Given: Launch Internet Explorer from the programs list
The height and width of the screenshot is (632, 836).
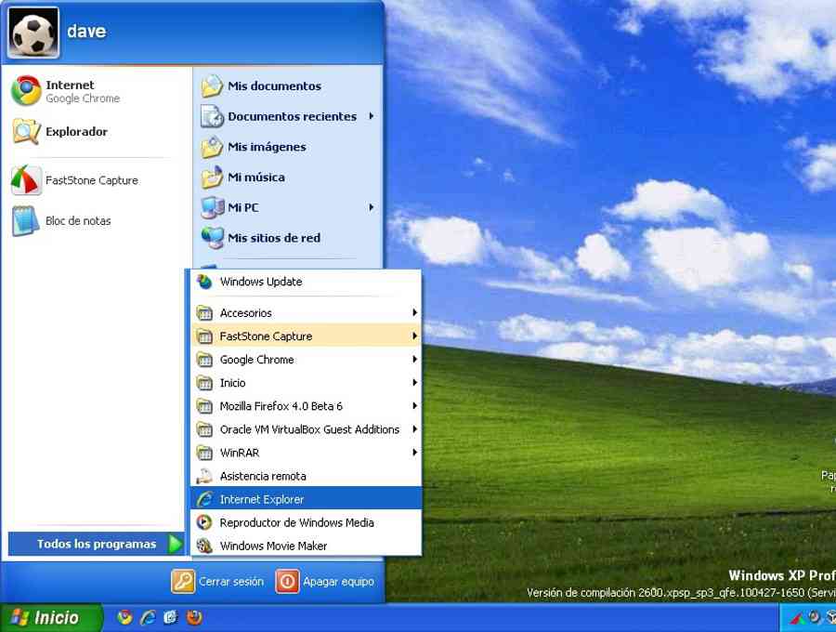Looking at the screenshot, I should coord(306,499).
